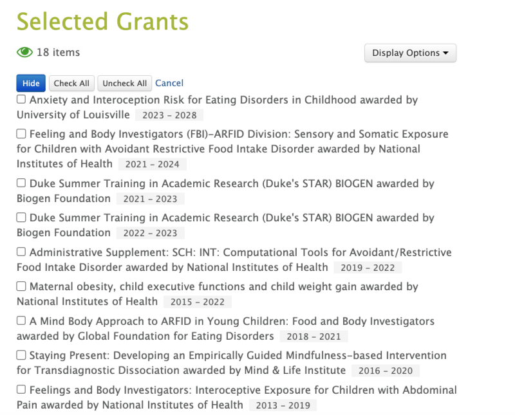Screen dimensions: 515x415
Task: Open the Display Options dropdown
Action: tap(410, 53)
